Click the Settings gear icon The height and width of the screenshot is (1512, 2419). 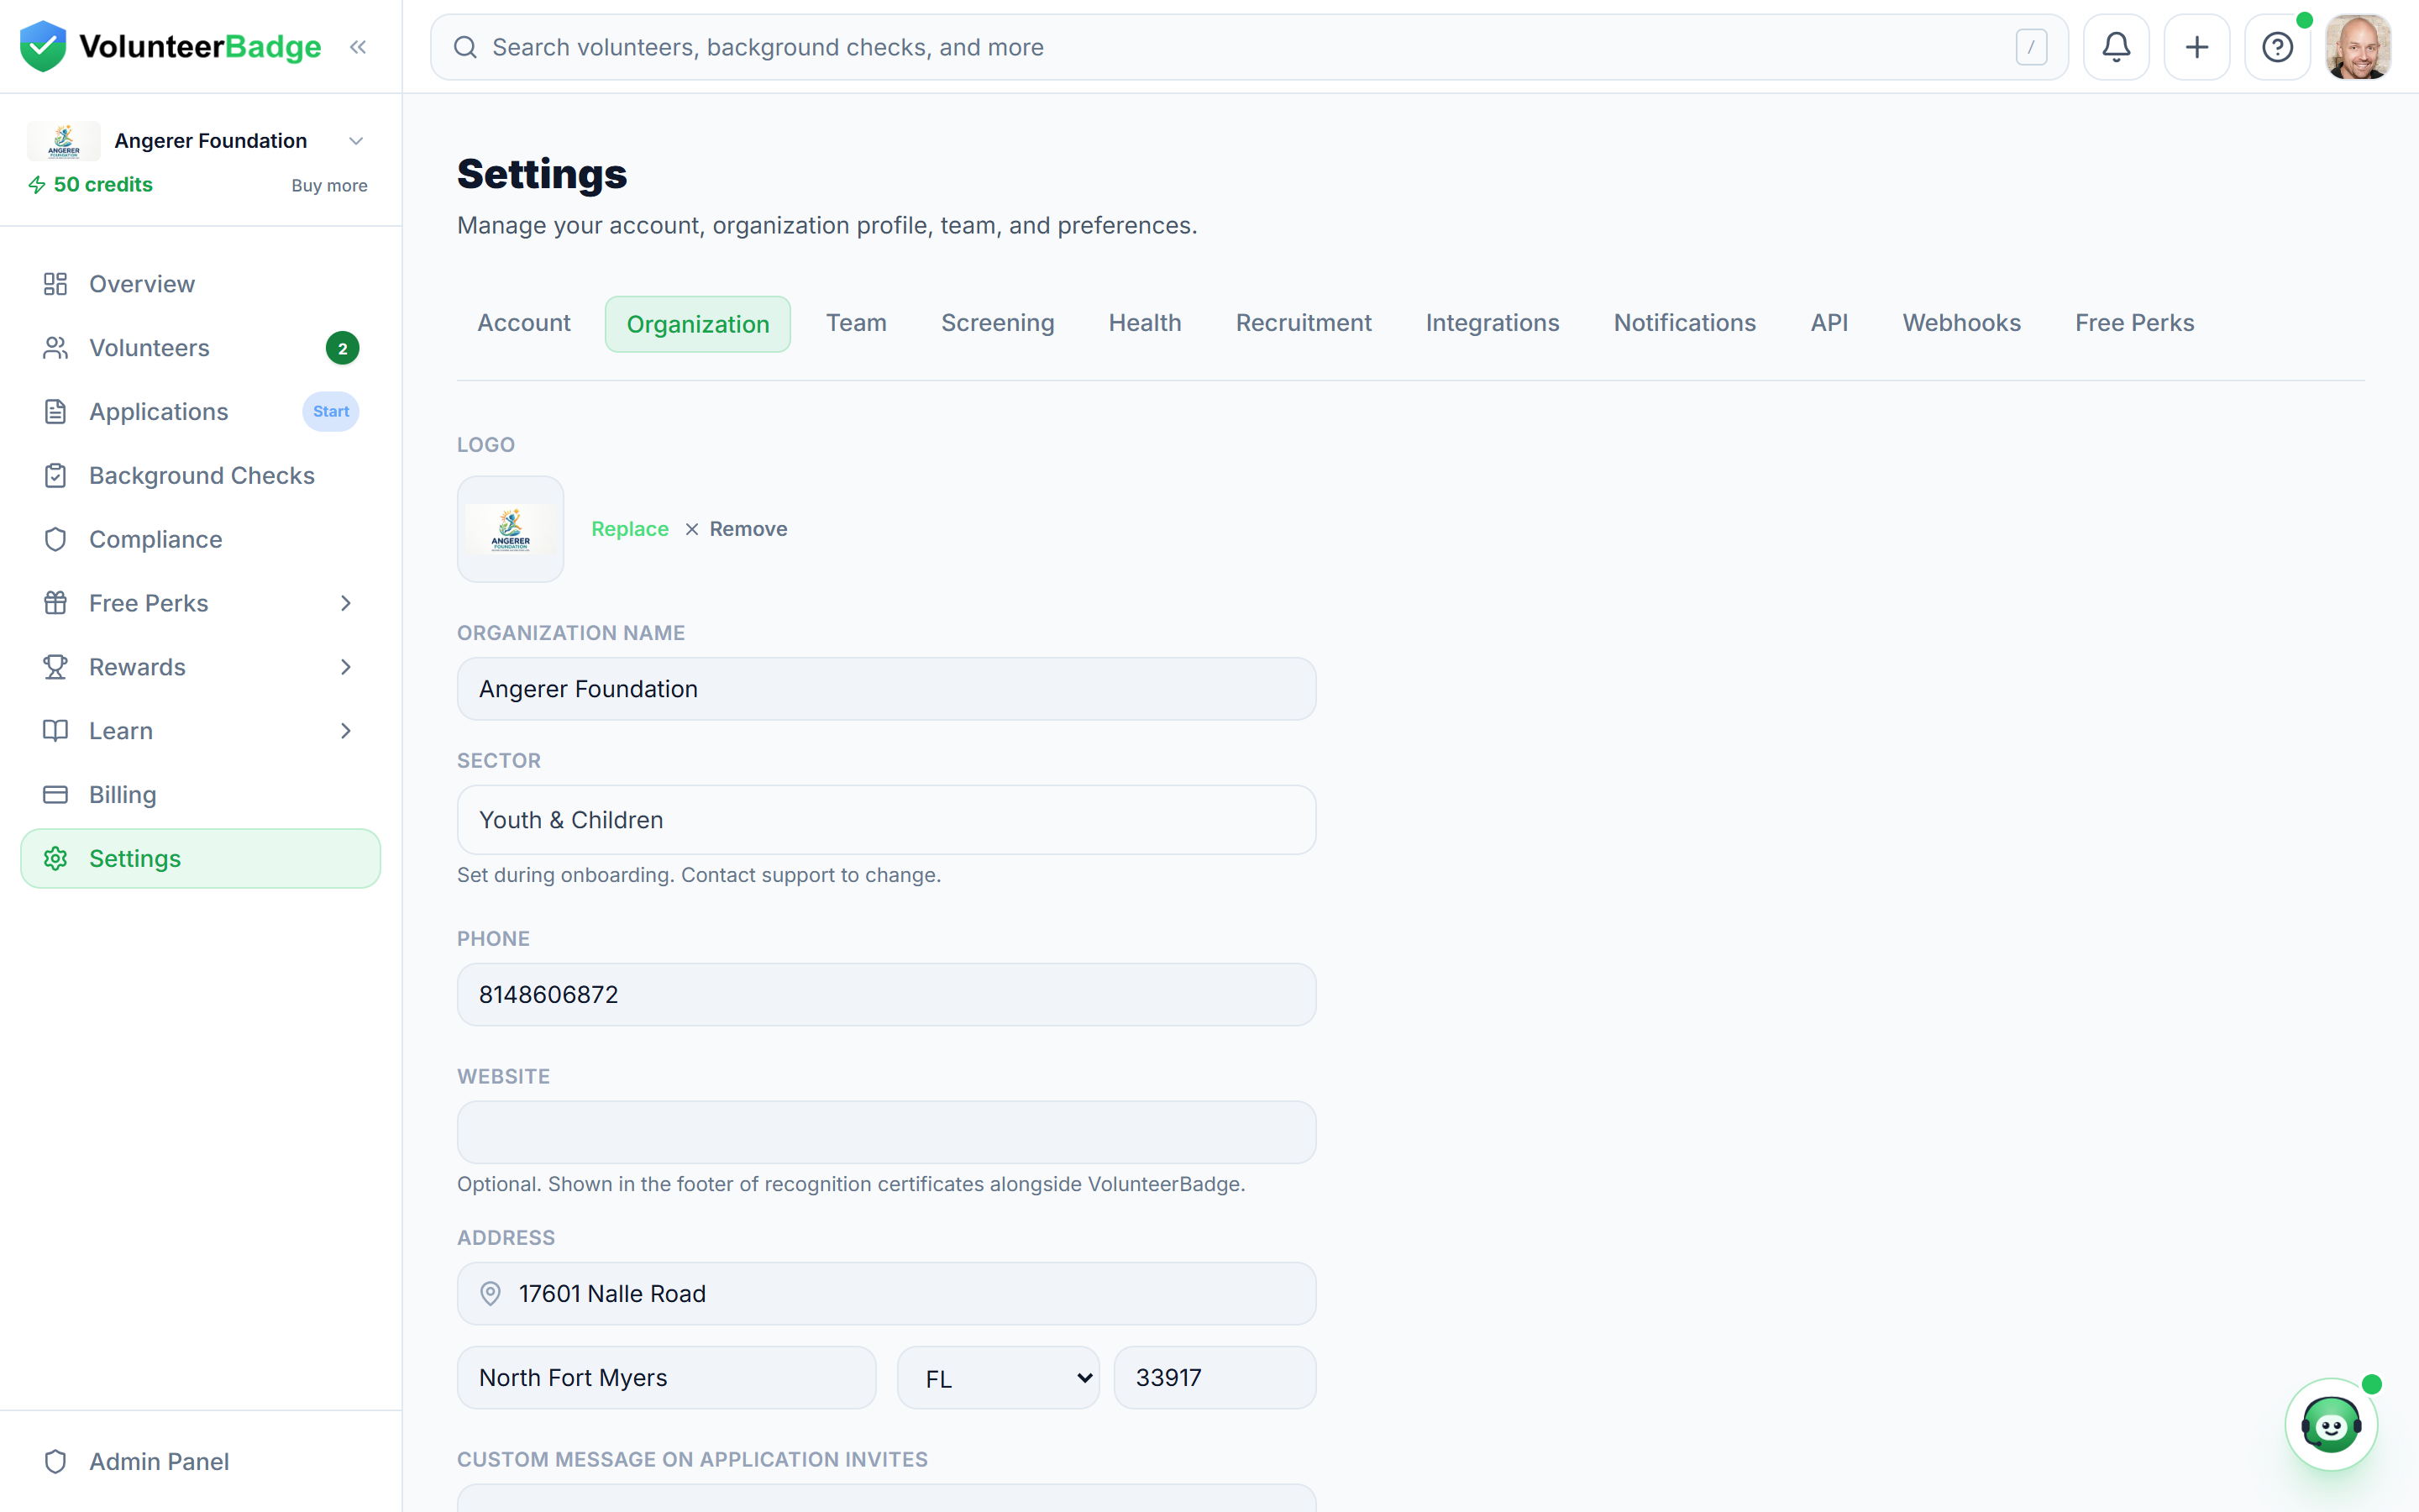click(55, 859)
